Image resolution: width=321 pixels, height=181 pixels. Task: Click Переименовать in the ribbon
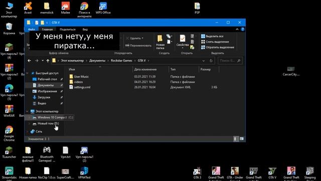pos(138,45)
